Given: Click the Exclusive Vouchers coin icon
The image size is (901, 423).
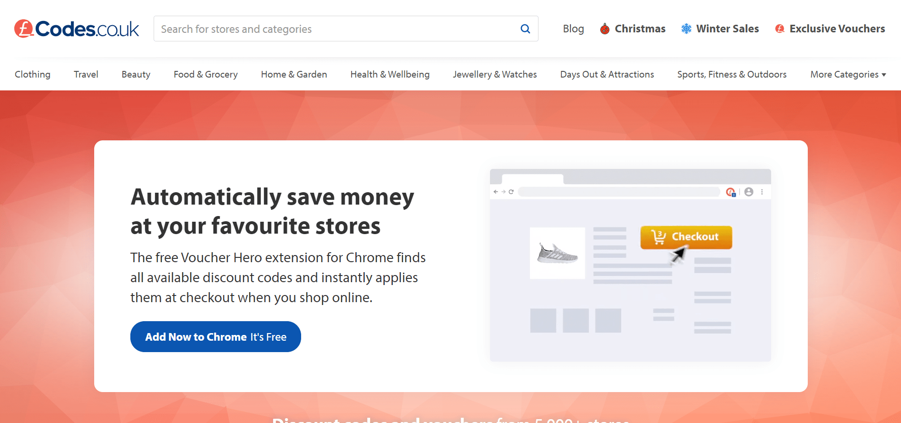Looking at the screenshot, I should tap(780, 29).
